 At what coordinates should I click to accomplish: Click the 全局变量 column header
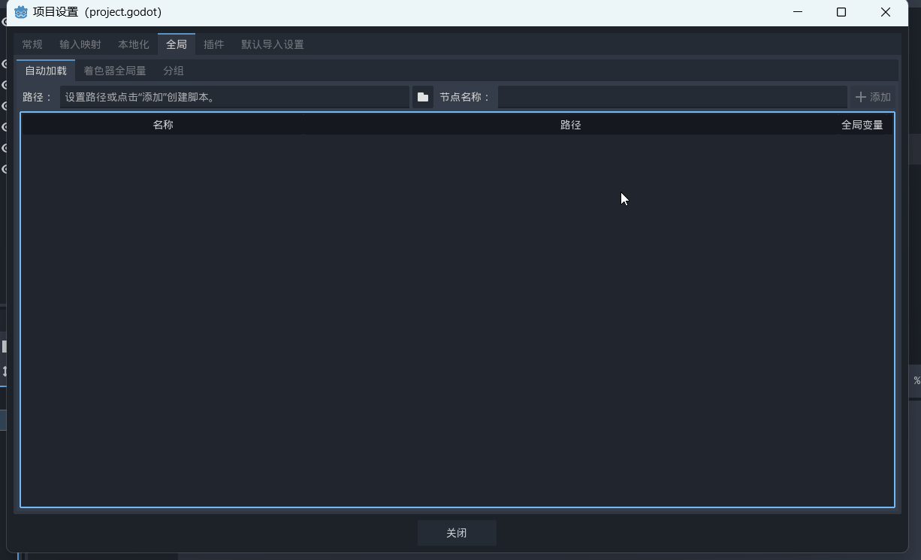(x=862, y=125)
